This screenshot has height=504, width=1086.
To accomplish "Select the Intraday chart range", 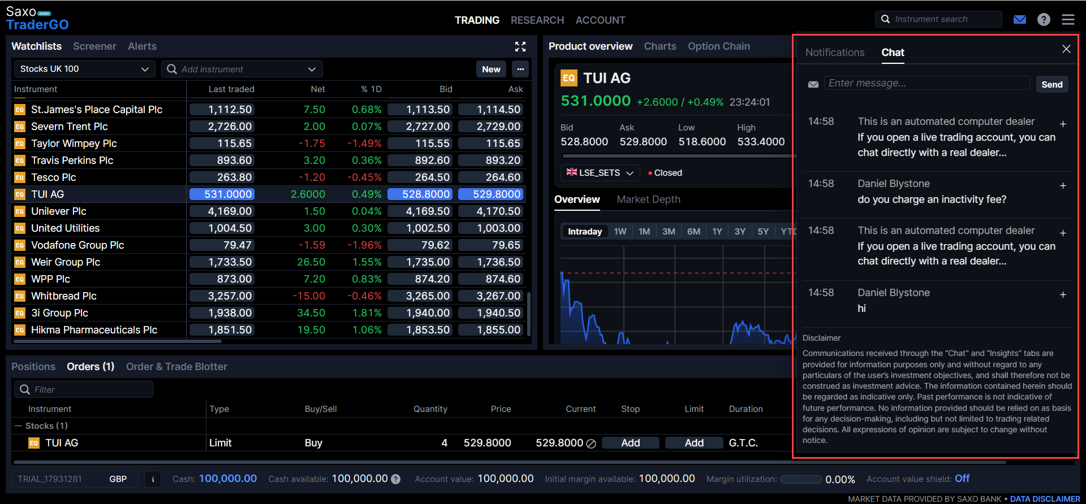I will pyautogui.click(x=585, y=232).
